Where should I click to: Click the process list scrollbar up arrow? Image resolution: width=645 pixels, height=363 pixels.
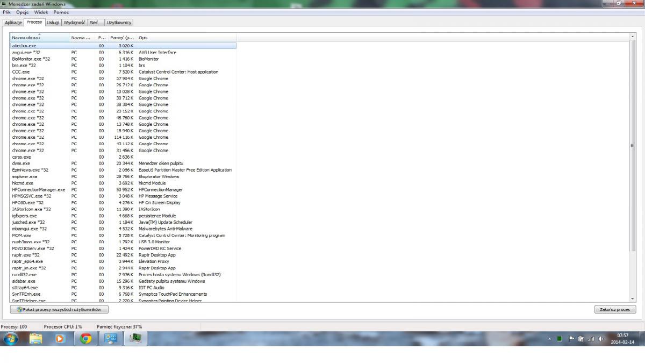[x=632, y=37]
